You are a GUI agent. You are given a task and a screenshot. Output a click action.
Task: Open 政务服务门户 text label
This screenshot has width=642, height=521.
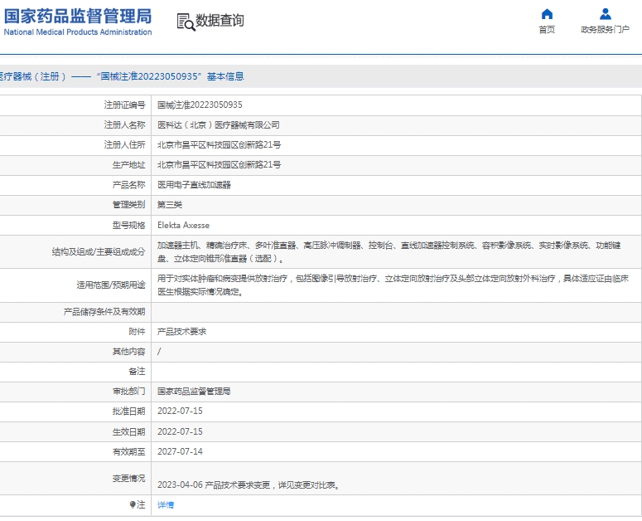606,30
